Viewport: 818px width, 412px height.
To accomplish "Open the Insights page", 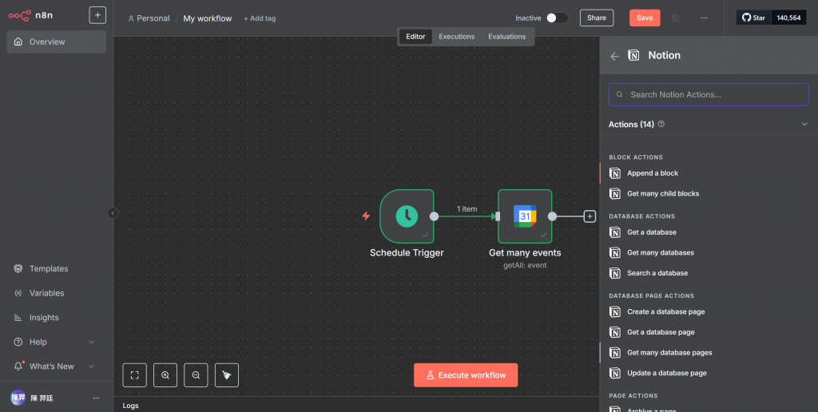I will coord(44,318).
